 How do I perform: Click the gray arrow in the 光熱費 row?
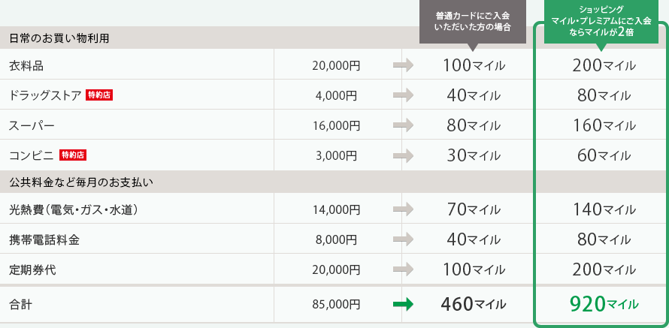click(403, 209)
